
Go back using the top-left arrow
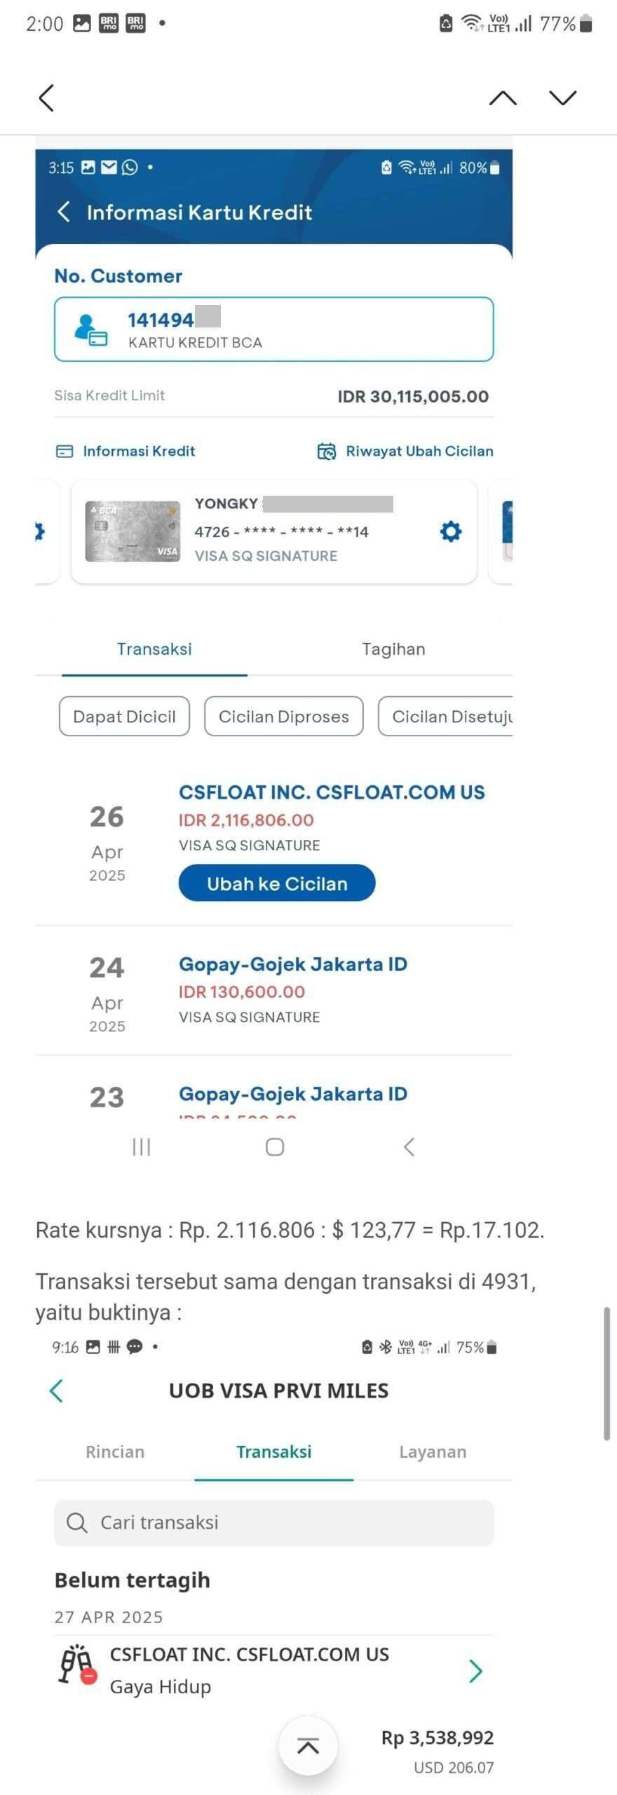click(46, 97)
